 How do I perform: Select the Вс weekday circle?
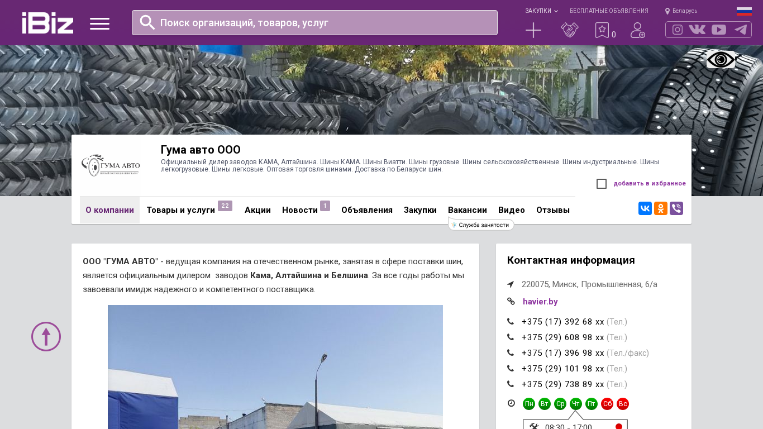click(623, 404)
